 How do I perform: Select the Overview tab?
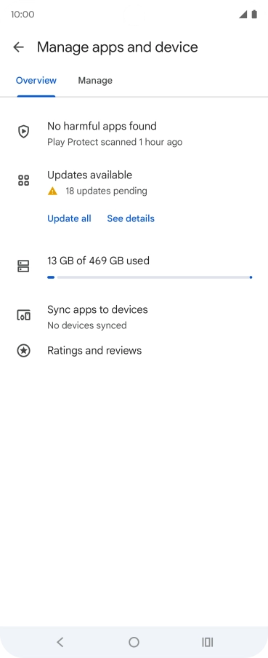[x=36, y=81]
